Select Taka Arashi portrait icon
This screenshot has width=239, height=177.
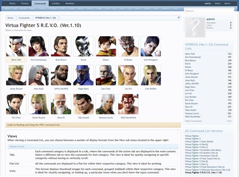(83, 104)
